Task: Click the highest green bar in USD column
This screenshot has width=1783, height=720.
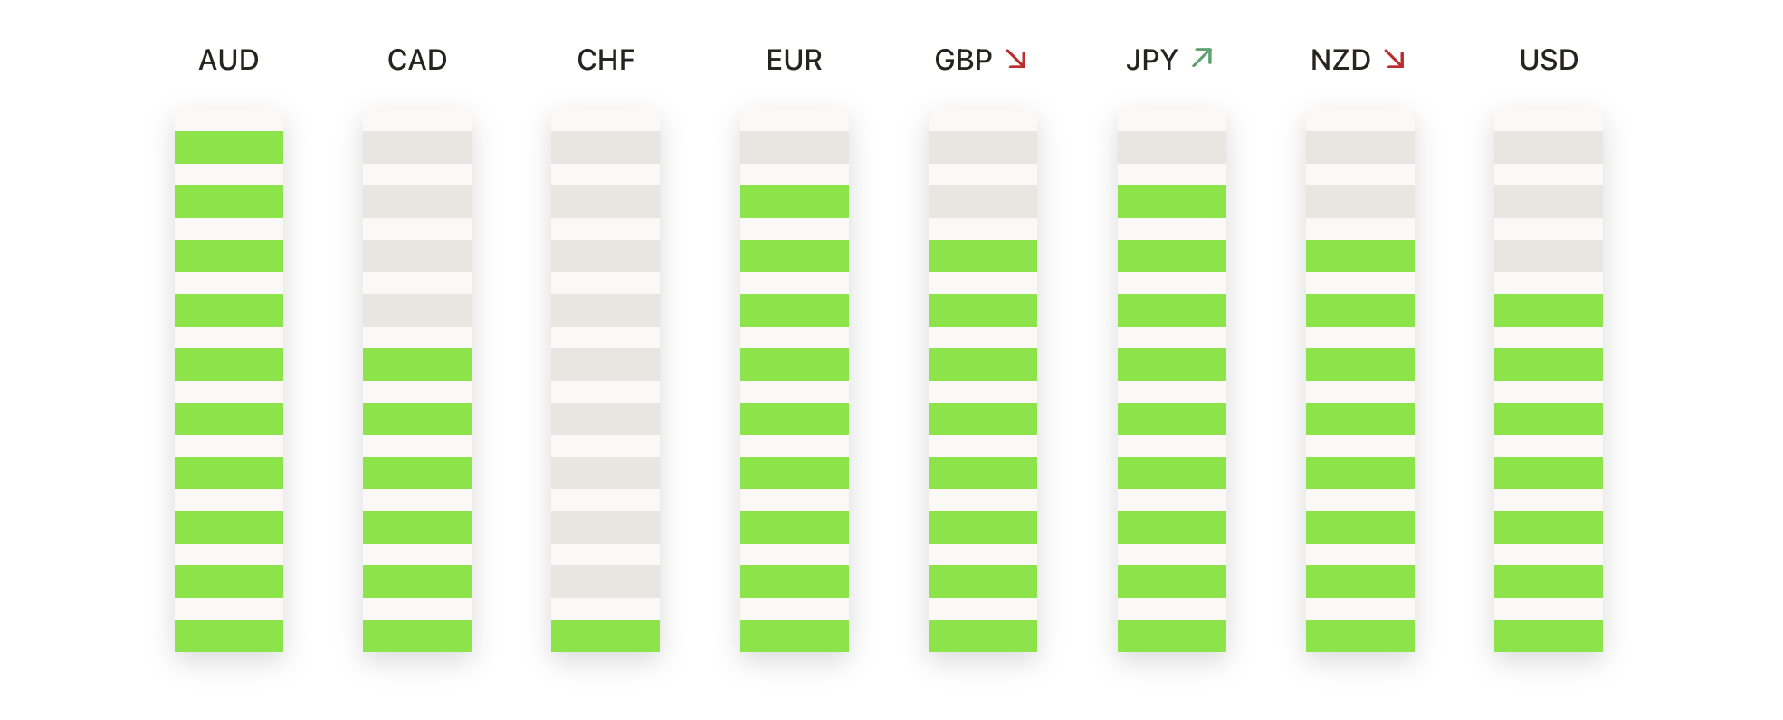Action: (1549, 310)
